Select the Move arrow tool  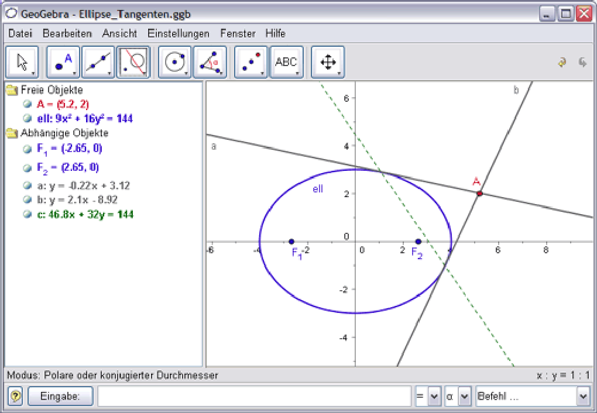tap(22, 62)
